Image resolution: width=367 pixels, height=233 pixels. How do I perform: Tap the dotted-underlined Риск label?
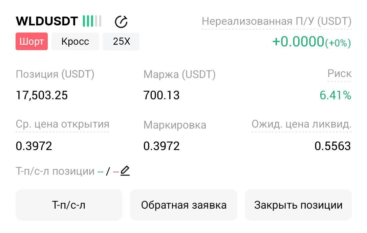339,73
